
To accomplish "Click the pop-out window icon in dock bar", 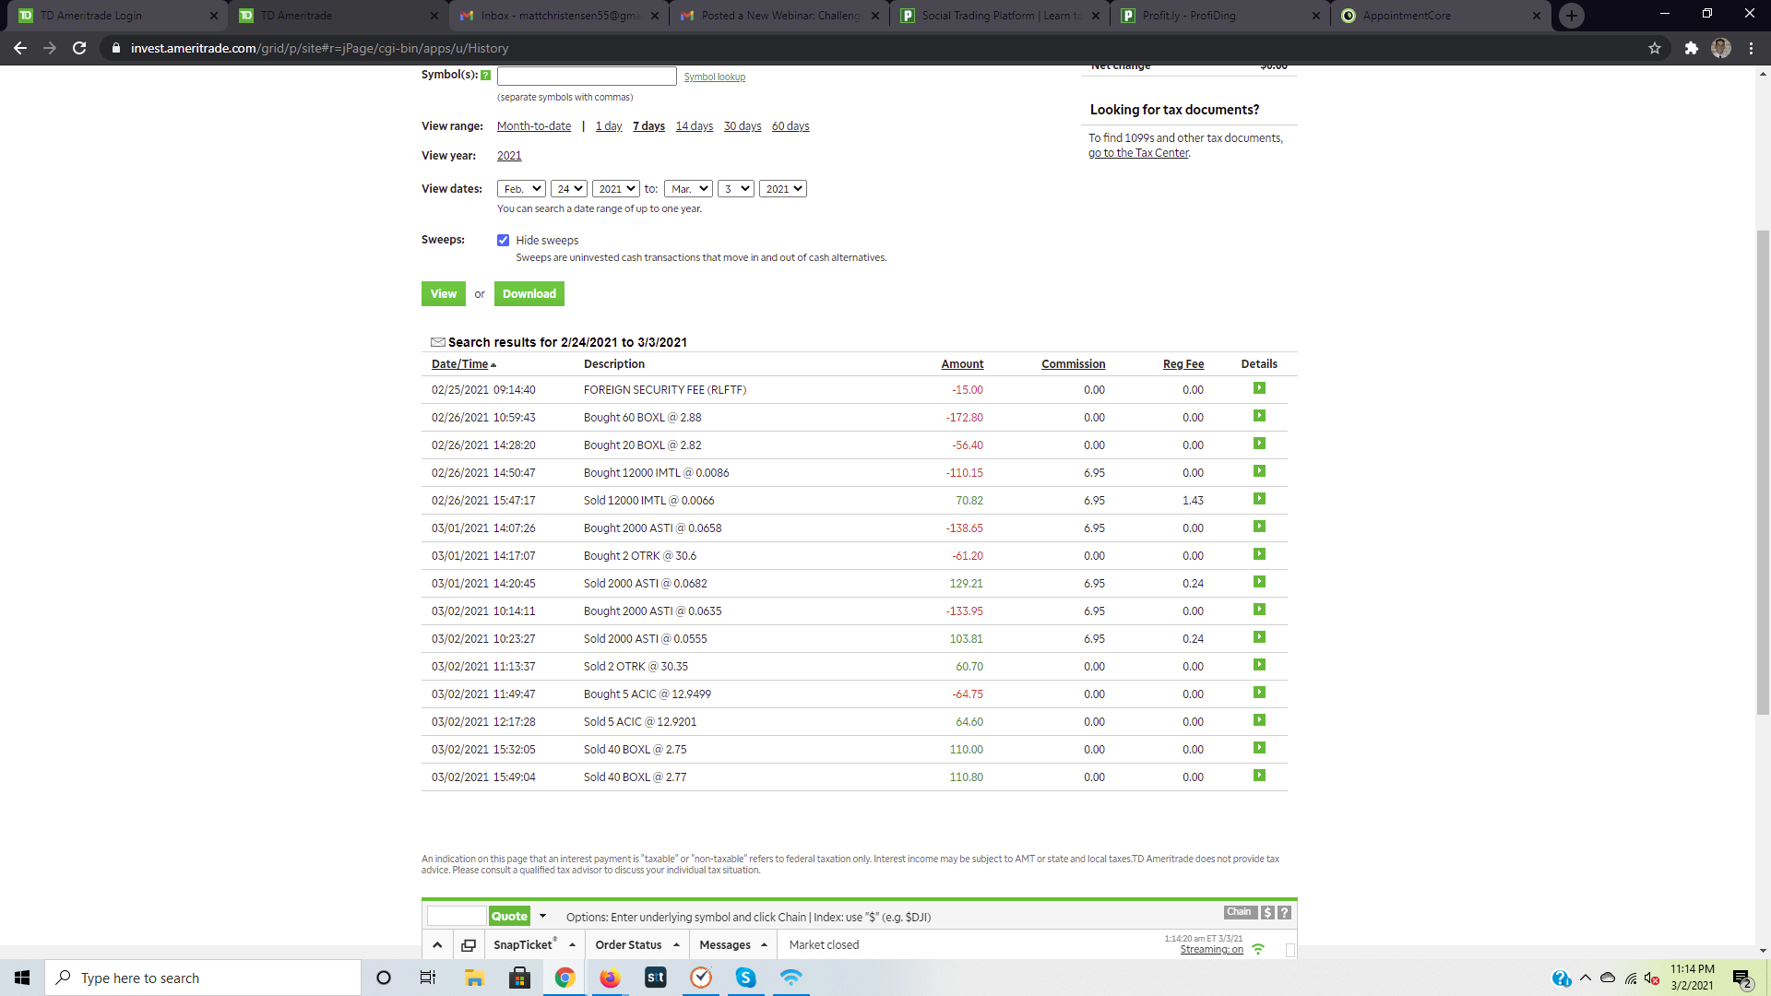I will point(469,945).
